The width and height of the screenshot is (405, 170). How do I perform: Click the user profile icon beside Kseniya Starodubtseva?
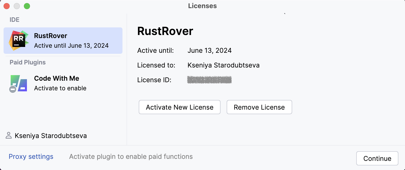[x=9, y=135]
